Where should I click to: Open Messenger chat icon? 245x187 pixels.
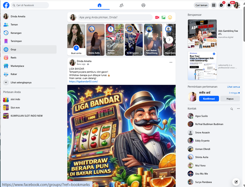click(x=221, y=5)
